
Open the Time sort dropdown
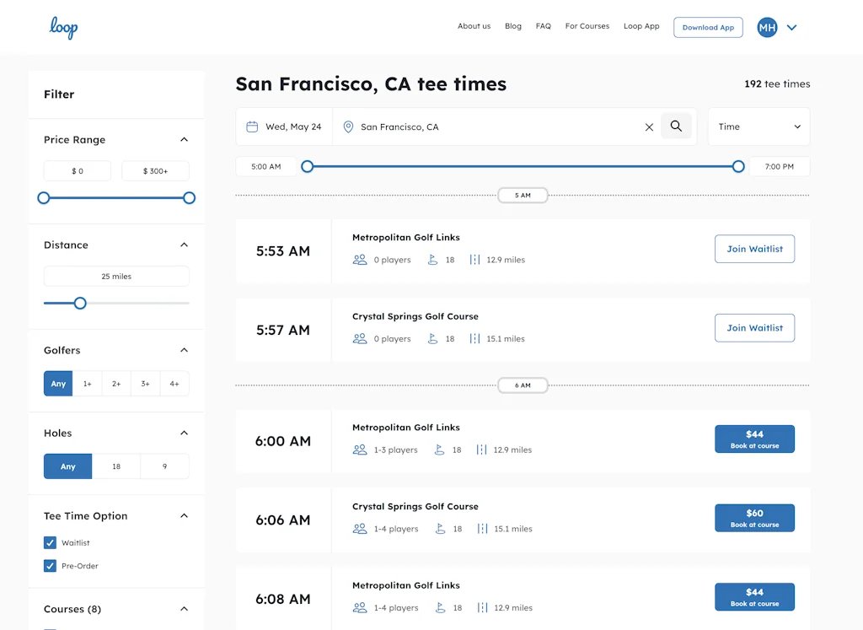(758, 127)
